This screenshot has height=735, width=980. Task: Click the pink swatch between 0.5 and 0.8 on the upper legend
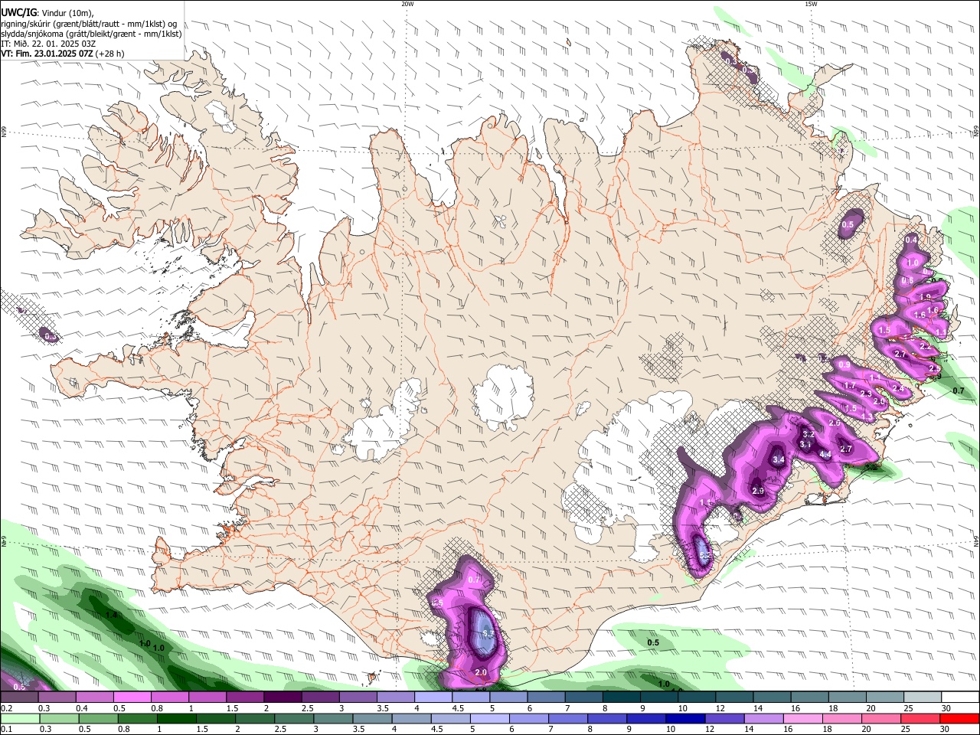pyautogui.click(x=132, y=697)
